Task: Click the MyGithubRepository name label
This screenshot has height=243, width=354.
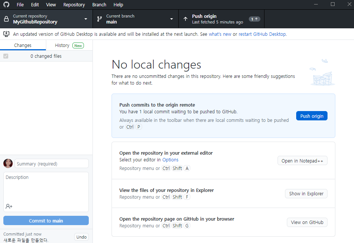Action: (35, 22)
